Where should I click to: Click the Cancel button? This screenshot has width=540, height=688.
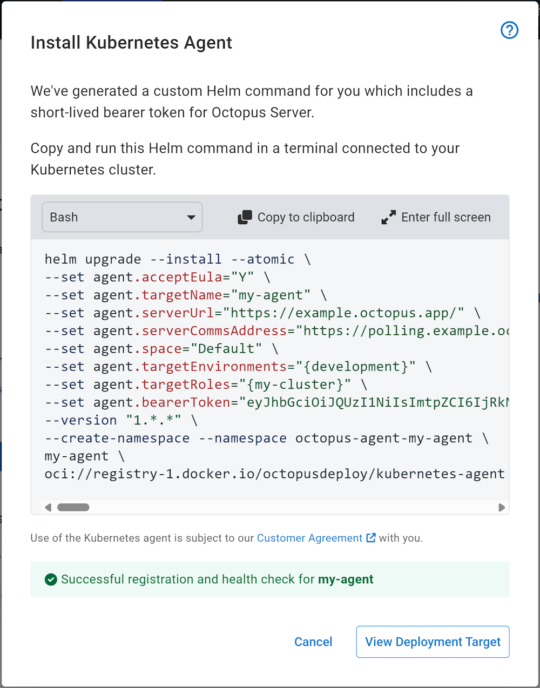pyautogui.click(x=313, y=642)
